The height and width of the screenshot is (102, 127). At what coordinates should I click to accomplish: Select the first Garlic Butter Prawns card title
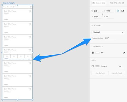(x=10, y=11)
